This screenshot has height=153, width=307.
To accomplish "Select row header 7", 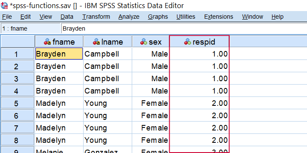I will pos(17,127).
